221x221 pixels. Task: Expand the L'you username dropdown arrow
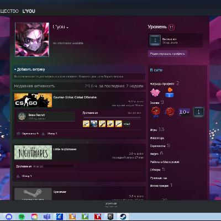coord(67,28)
